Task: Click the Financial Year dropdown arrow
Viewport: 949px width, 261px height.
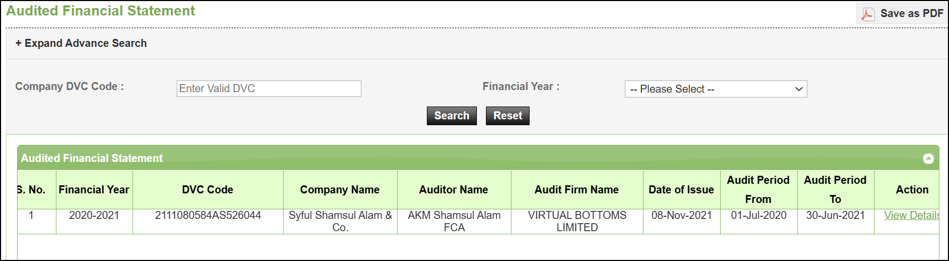Action: pyautogui.click(x=798, y=89)
